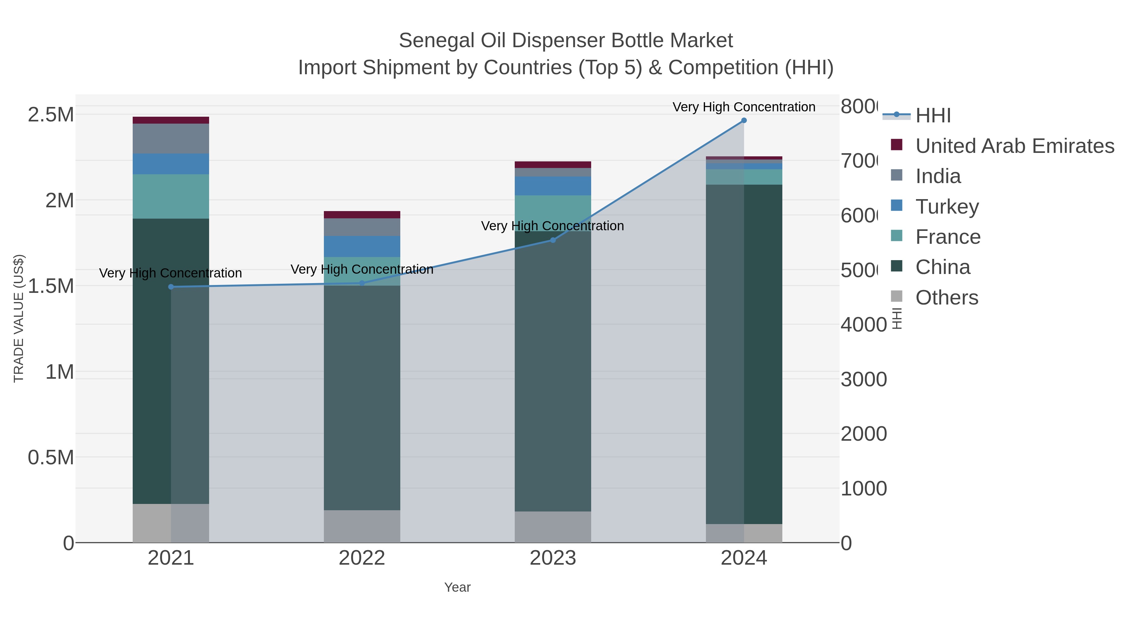Toggle the HHI legend entry
This screenshot has height=637, width=1132.
coord(917,115)
